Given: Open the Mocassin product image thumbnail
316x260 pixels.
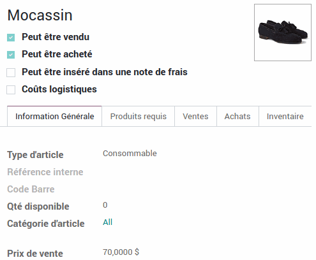Looking at the screenshot, I should pyautogui.click(x=283, y=32).
